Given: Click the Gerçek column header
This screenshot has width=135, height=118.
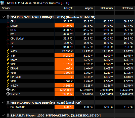Looking at the screenshot, I should pos(64,8).
